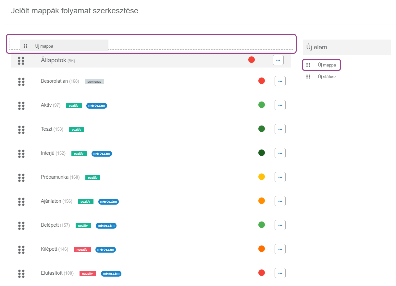Screen dimensions: 396x286
Task: Select Új státusz in Új elem panel
Action: [x=327, y=77]
